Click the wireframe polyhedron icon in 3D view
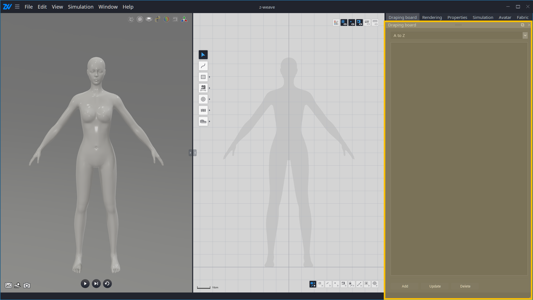The width and height of the screenshot is (533, 300). pyautogui.click(x=131, y=19)
